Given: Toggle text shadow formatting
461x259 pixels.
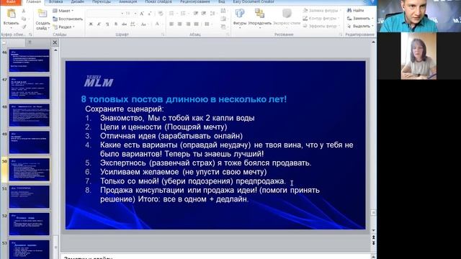Looking at the screenshot, I should [116, 24].
